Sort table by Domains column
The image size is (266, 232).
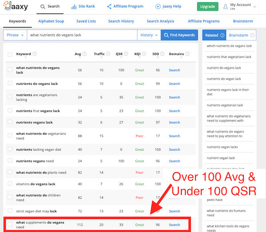(176, 54)
